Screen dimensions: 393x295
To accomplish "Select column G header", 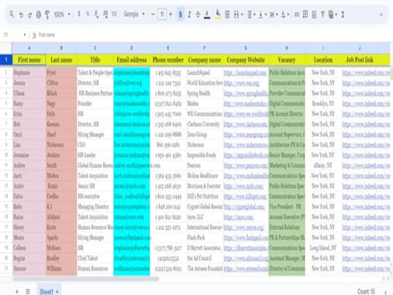I will point(246,48).
